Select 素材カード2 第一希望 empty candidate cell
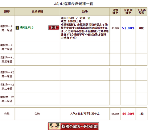The height and width of the screenshot is (130, 148). click(x=37, y=74)
